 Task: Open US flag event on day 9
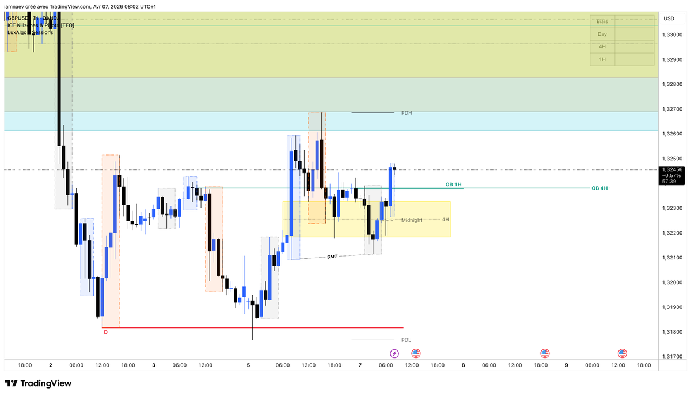(x=622, y=353)
